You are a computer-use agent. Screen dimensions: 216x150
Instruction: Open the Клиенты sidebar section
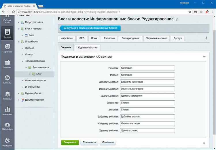pos(7,79)
